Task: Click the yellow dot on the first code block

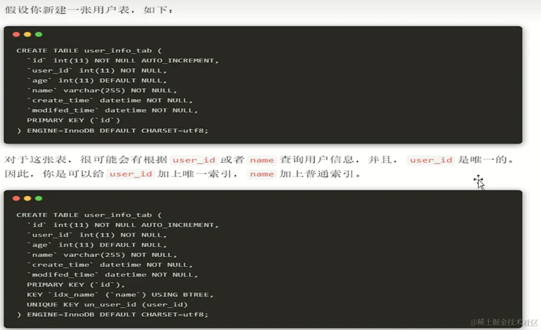Action: (x=28, y=34)
